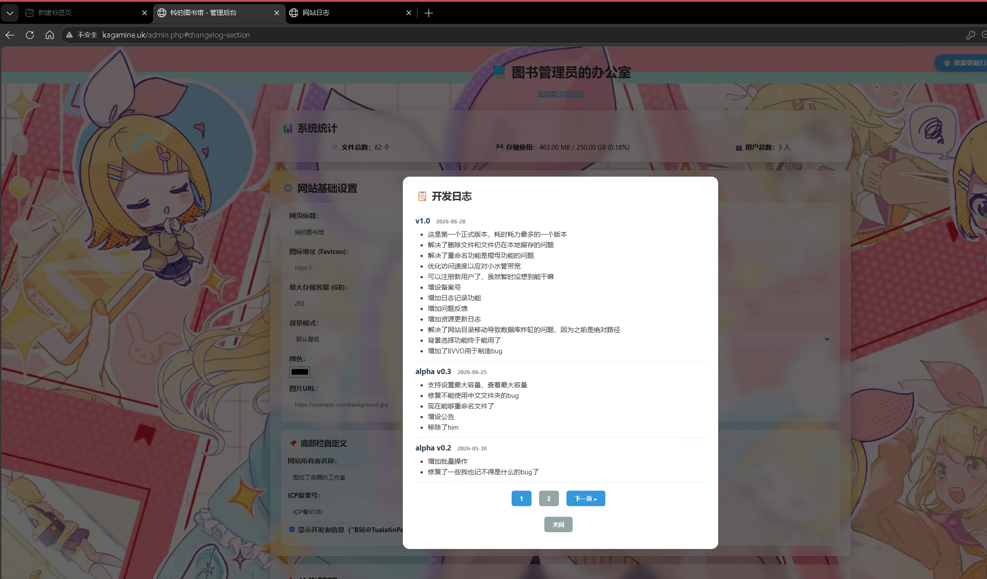Click the floppy disk icon beside 存储使用

500,148
